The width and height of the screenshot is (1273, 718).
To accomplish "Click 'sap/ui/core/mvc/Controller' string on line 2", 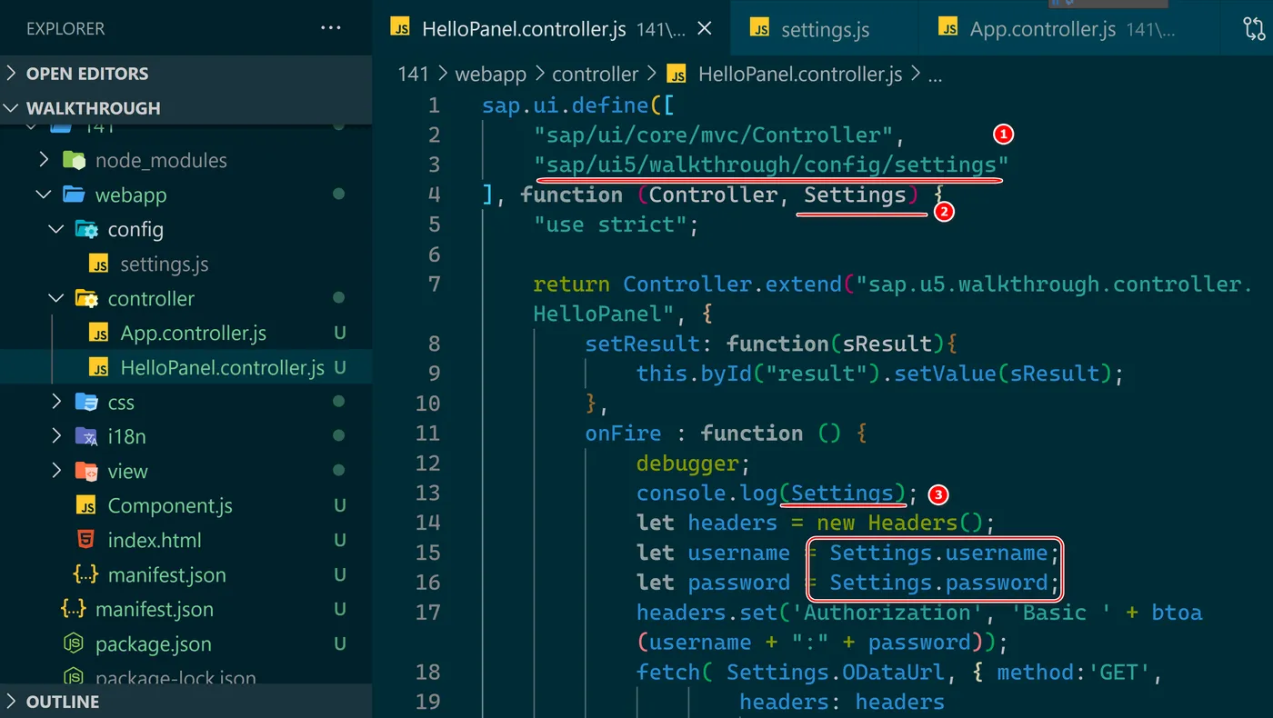I will tap(714, 135).
